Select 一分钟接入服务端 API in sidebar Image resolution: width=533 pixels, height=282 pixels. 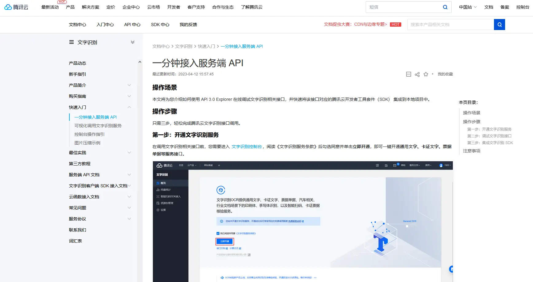coord(95,117)
